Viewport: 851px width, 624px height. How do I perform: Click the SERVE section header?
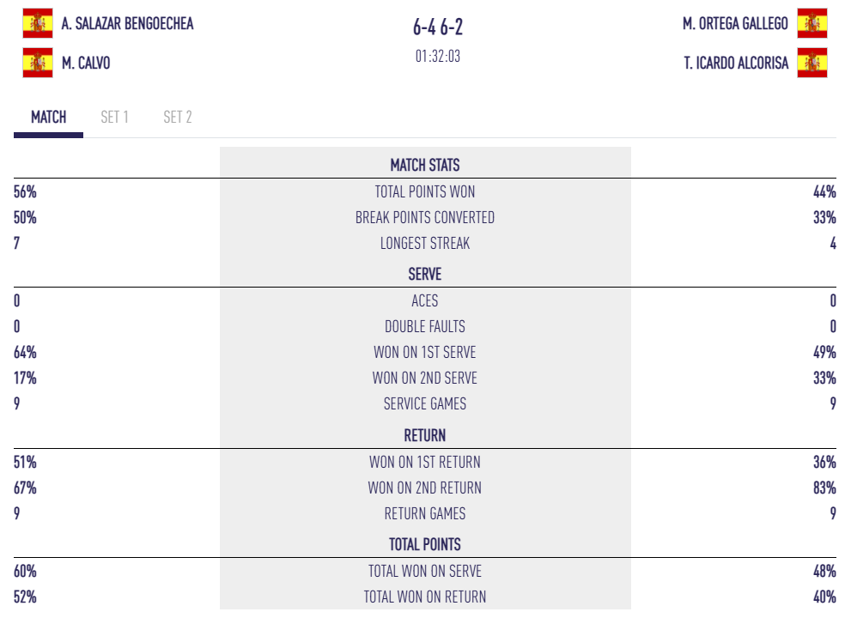(x=425, y=275)
